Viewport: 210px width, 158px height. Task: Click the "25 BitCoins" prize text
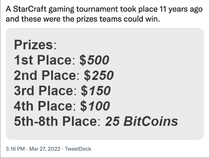pos(141,121)
